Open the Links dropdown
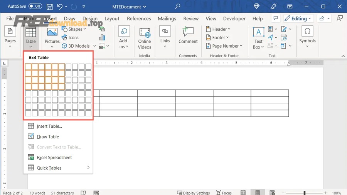 click(165, 37)
